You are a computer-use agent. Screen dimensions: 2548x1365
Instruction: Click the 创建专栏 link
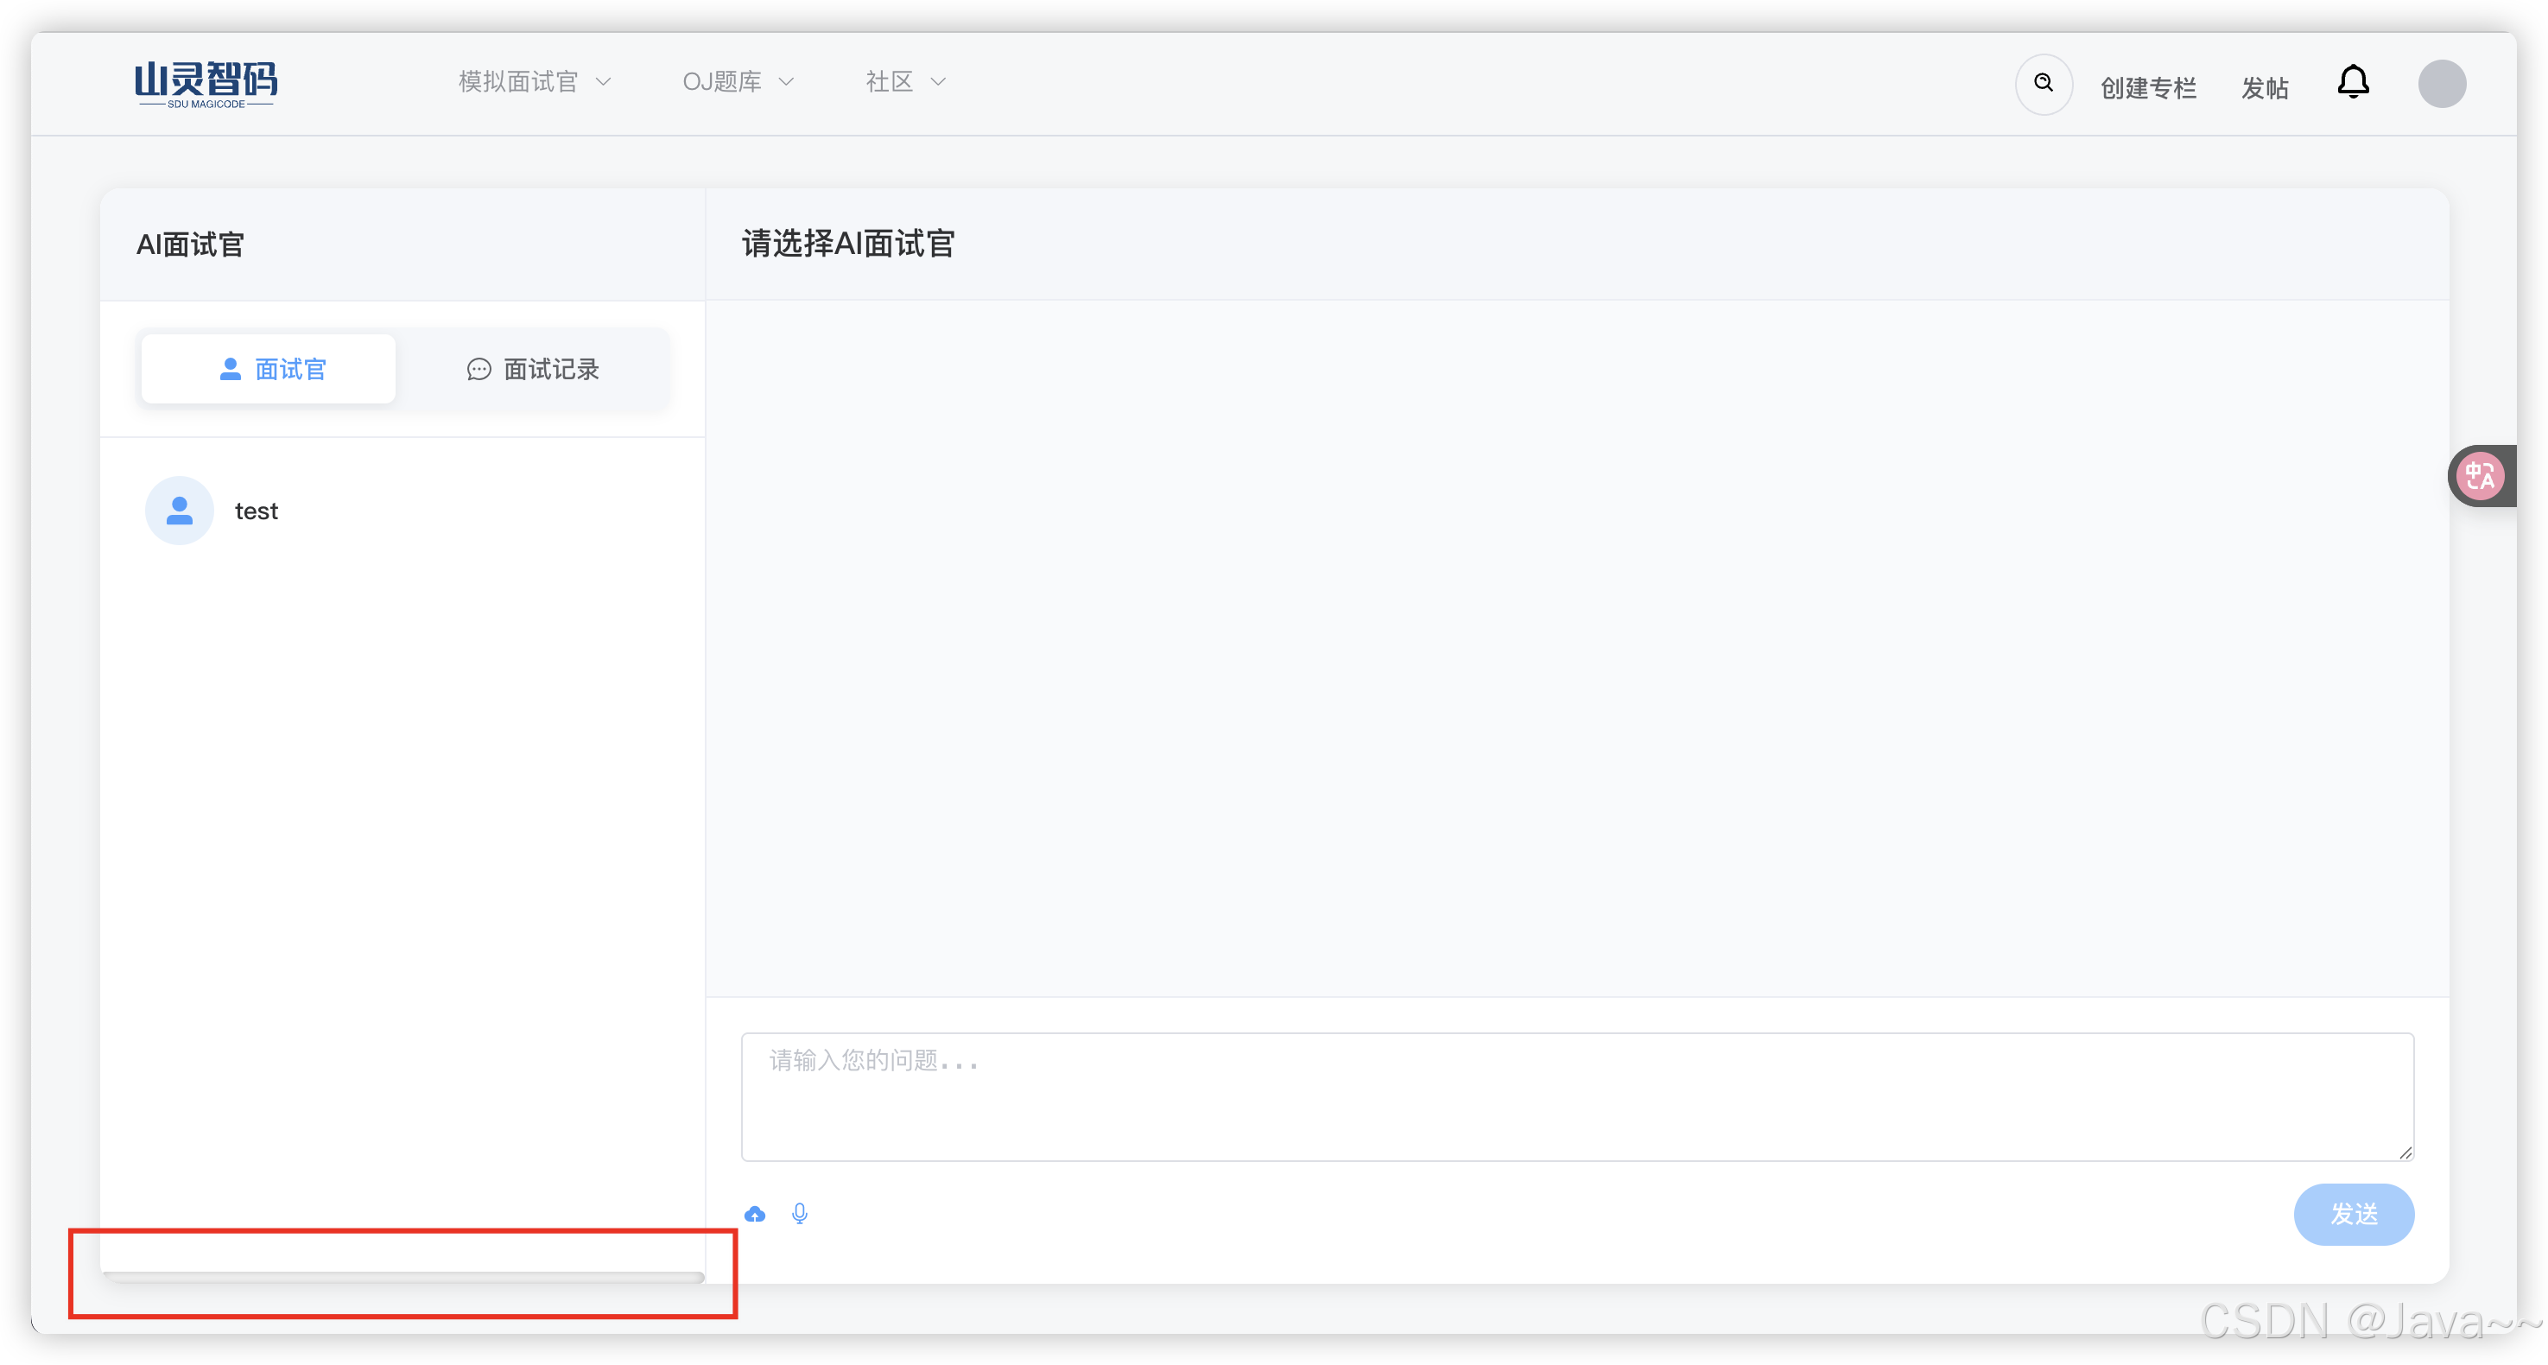tap(2147, 88)
